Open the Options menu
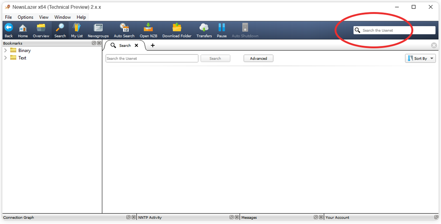 pyautogui.click(x=25, y=17)
